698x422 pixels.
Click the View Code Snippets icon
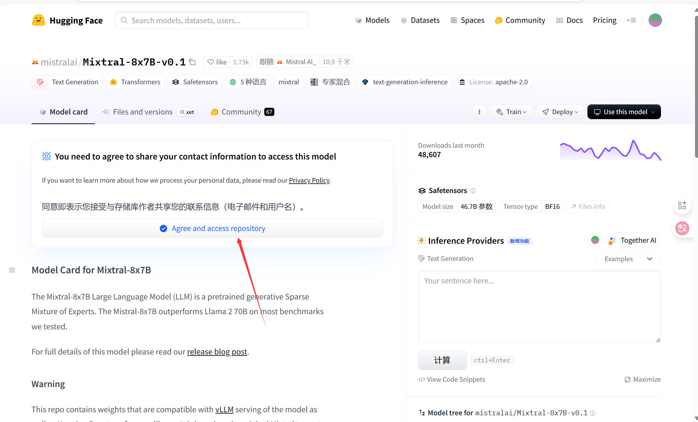(422, 379)
